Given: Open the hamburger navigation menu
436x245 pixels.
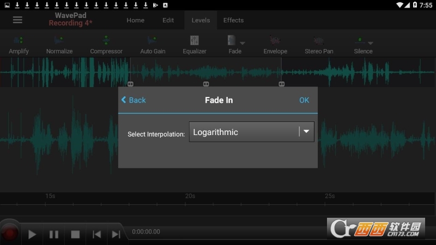Looking at the screenshot, I should [x=17, y=20].
